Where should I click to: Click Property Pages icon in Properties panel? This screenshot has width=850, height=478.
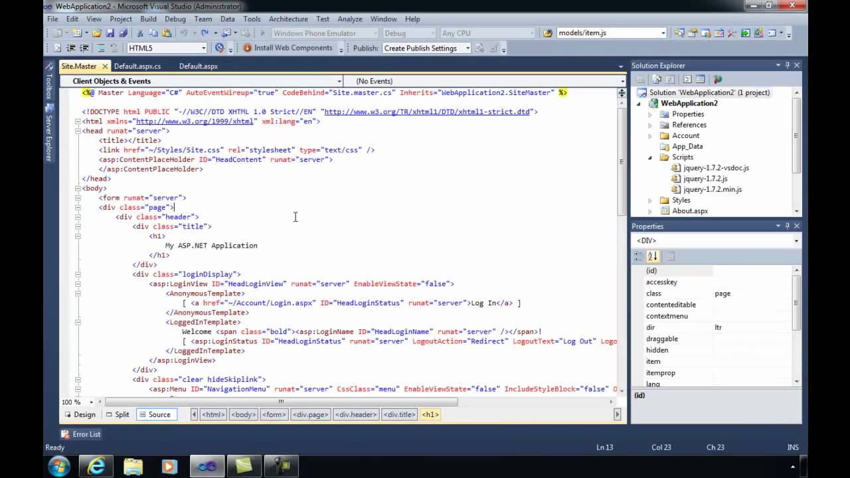coord(670,256)
